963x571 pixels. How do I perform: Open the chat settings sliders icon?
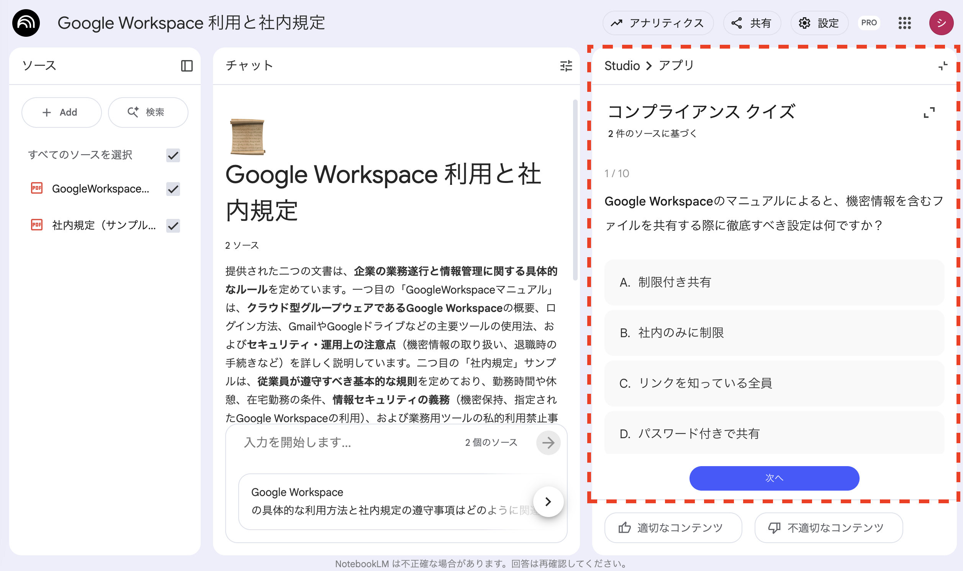point(566,66)
